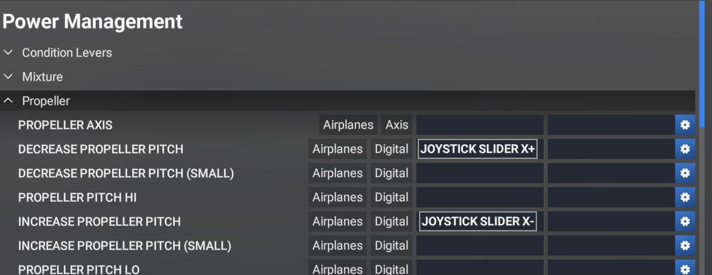
Task: Click empty primary binding for PROPELLER PITCH HI
Action: point(480,197)
